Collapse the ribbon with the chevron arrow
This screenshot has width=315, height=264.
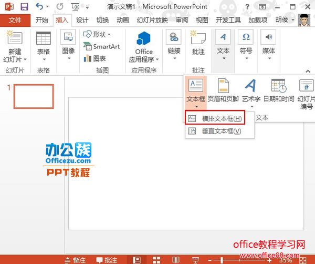coord(308,71)
